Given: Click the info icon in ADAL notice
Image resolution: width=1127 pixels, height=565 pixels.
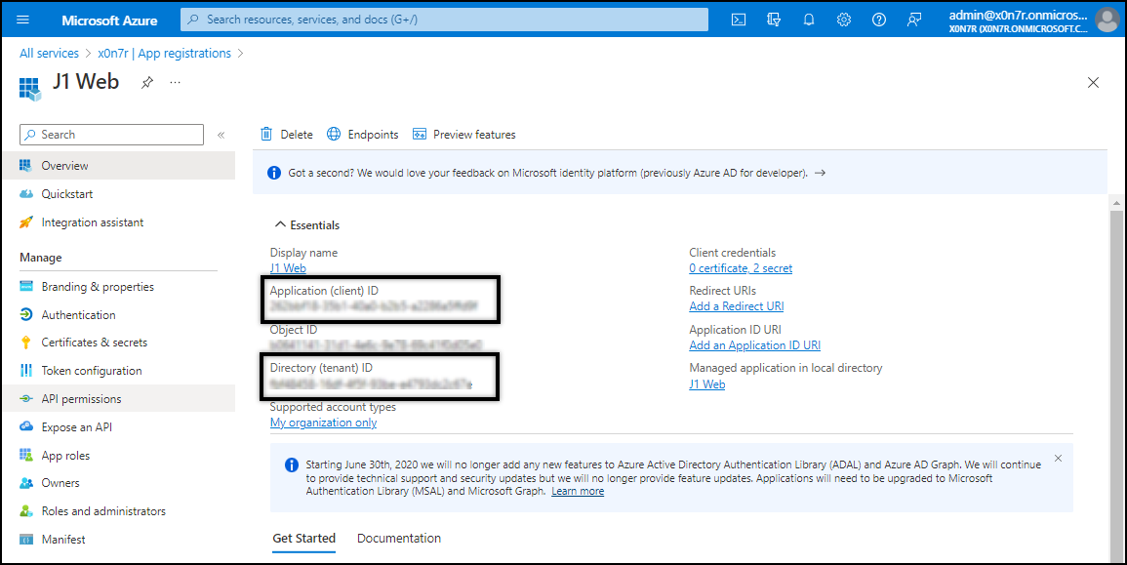Looking at the screenshot, I should 291,465.
